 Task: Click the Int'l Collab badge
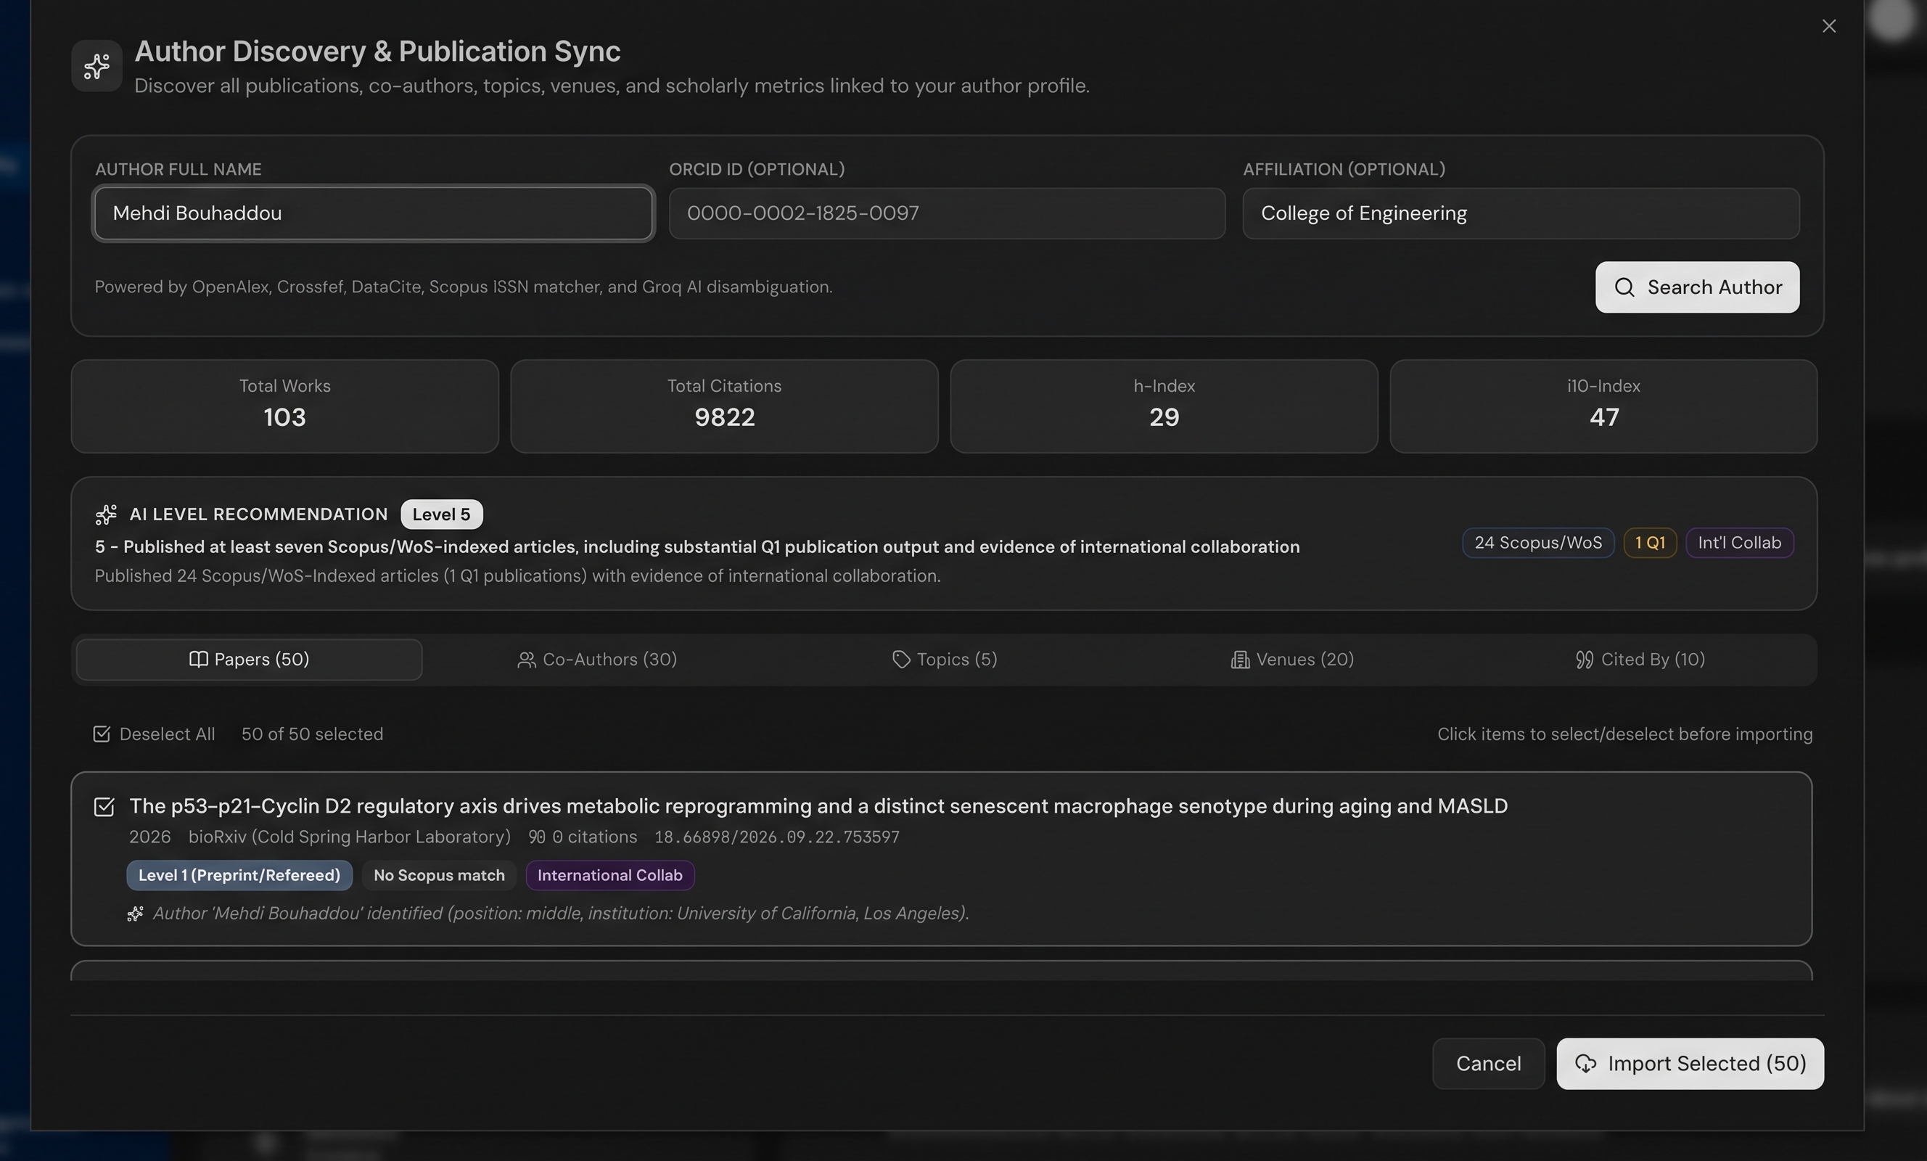click(1739, 542)
